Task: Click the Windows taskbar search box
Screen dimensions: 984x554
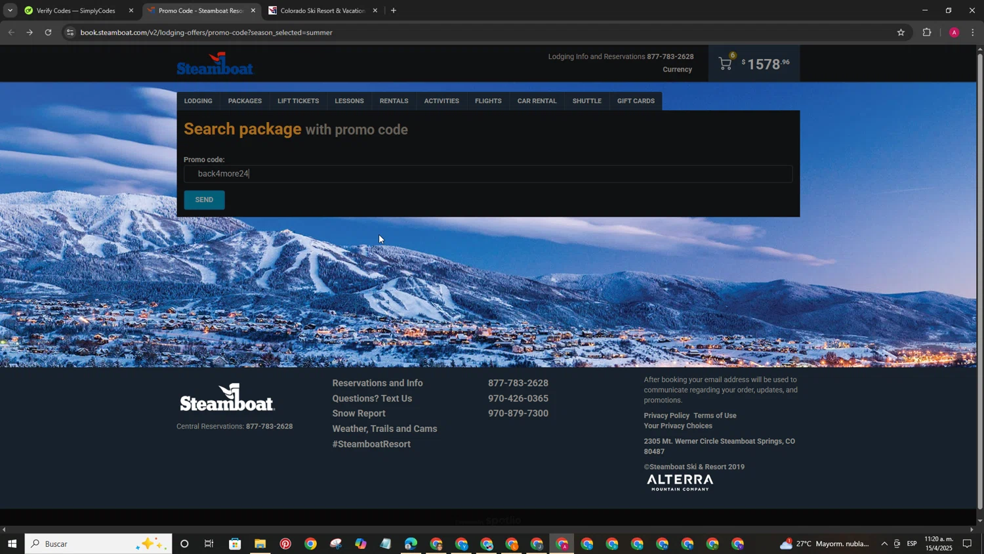Action: (x=98, y=543)
